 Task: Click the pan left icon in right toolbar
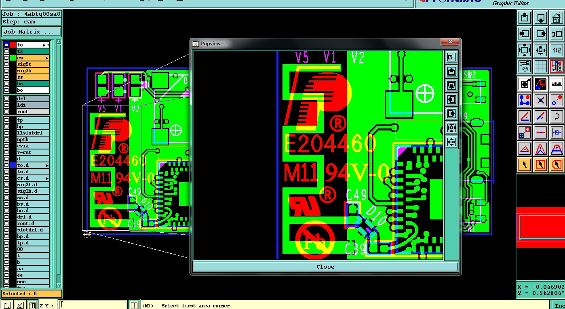(525, 34)
